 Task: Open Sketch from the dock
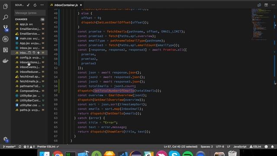pyautogui.click(x=110, y=153)
